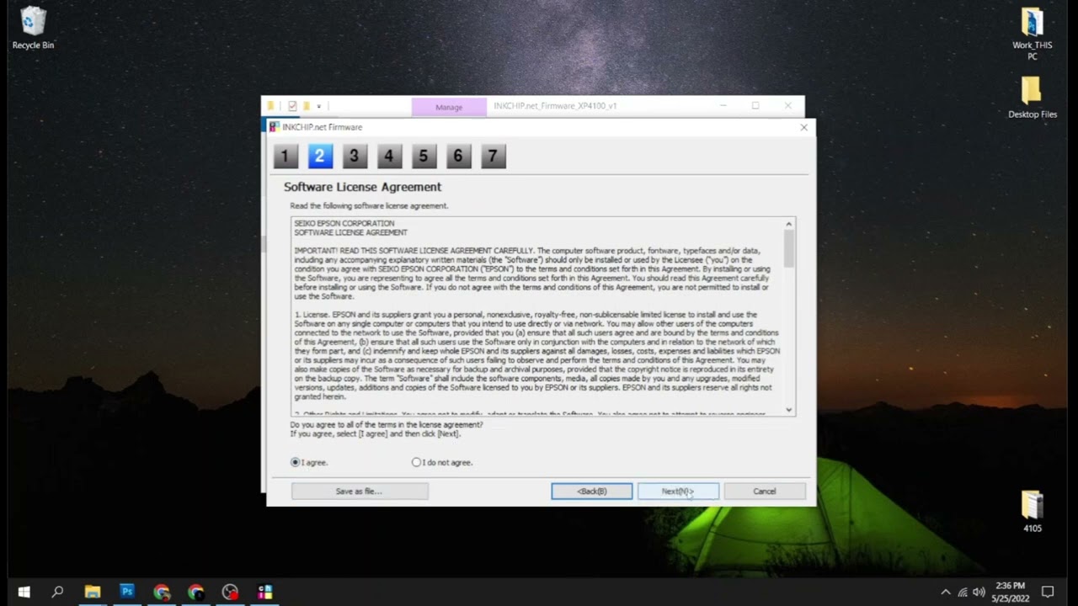Expand the Explorer quick access toolbar dropdown
The height and width of the screenshot is (606, 1078).
coord(318,107)
